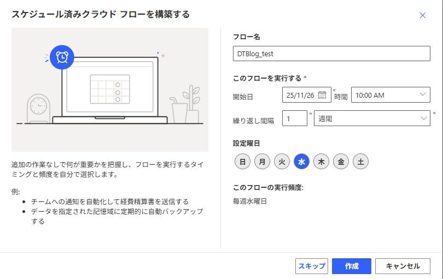Toggle Tuesday (火) day button
Screen dimensions: 443x279
coord(282,162)
